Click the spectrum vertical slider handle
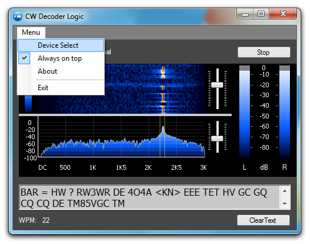 (217, 139)
